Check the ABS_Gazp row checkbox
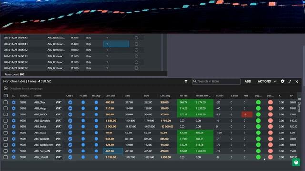The image size is (305, 171). [x=5, y=108]
